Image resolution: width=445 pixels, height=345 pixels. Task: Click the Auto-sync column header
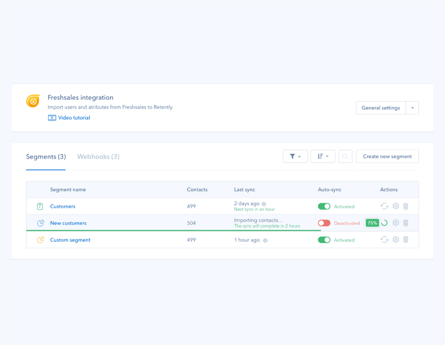coord(330,189)
